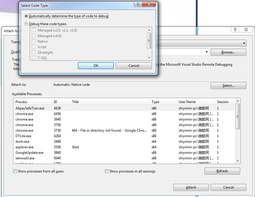Toggle Show processes in all sessions
The height and width of the screenshot is (197, 255).
tap(107, 171)
